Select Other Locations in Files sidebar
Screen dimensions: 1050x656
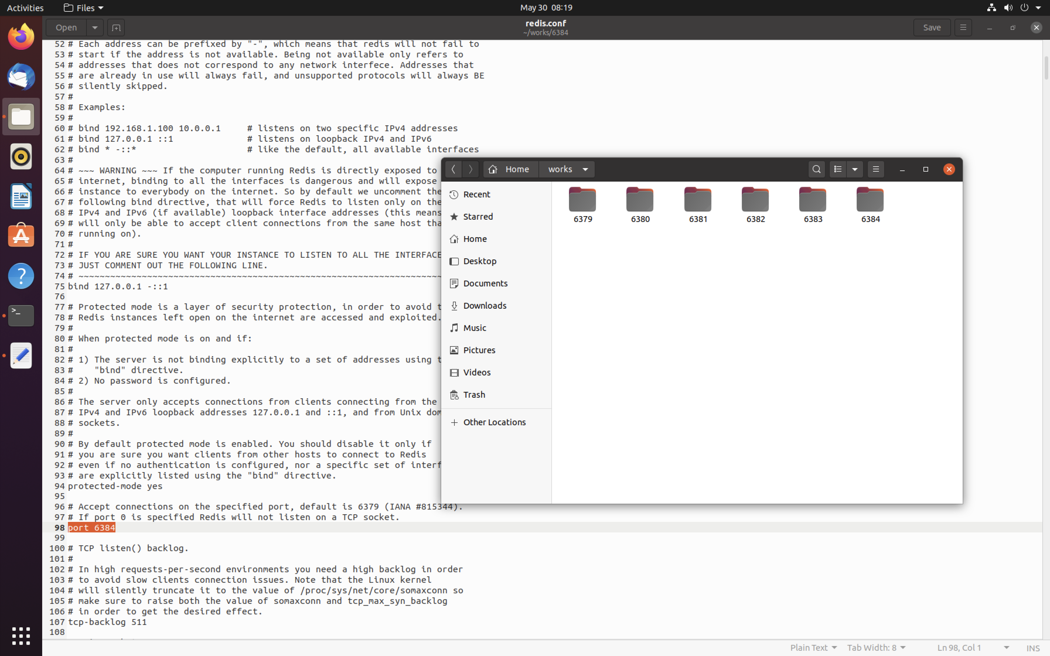pos(494,422)
